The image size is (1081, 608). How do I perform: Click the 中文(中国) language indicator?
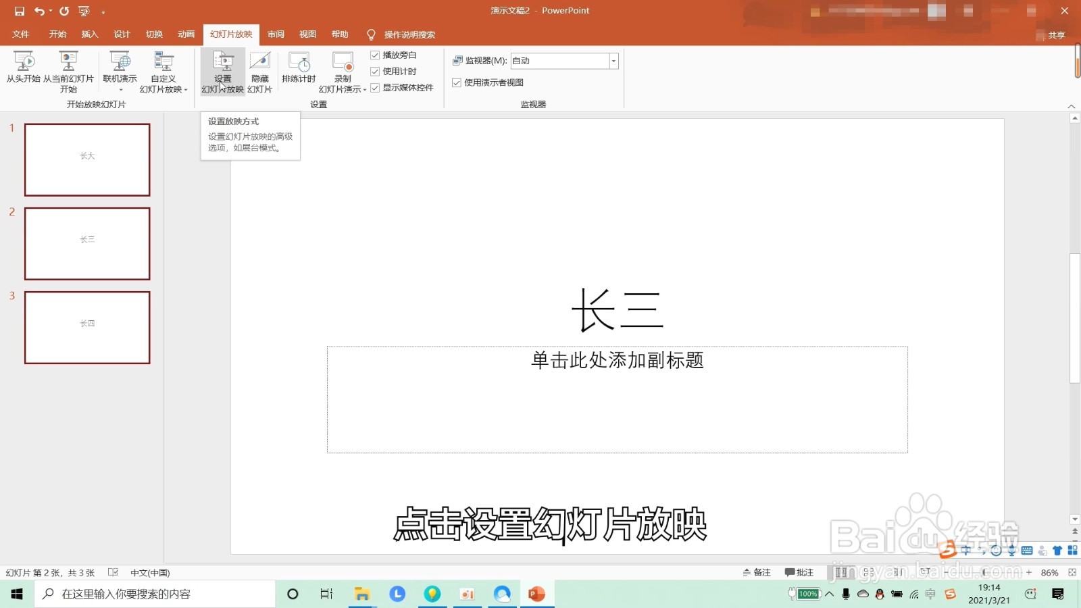[150, 572]
